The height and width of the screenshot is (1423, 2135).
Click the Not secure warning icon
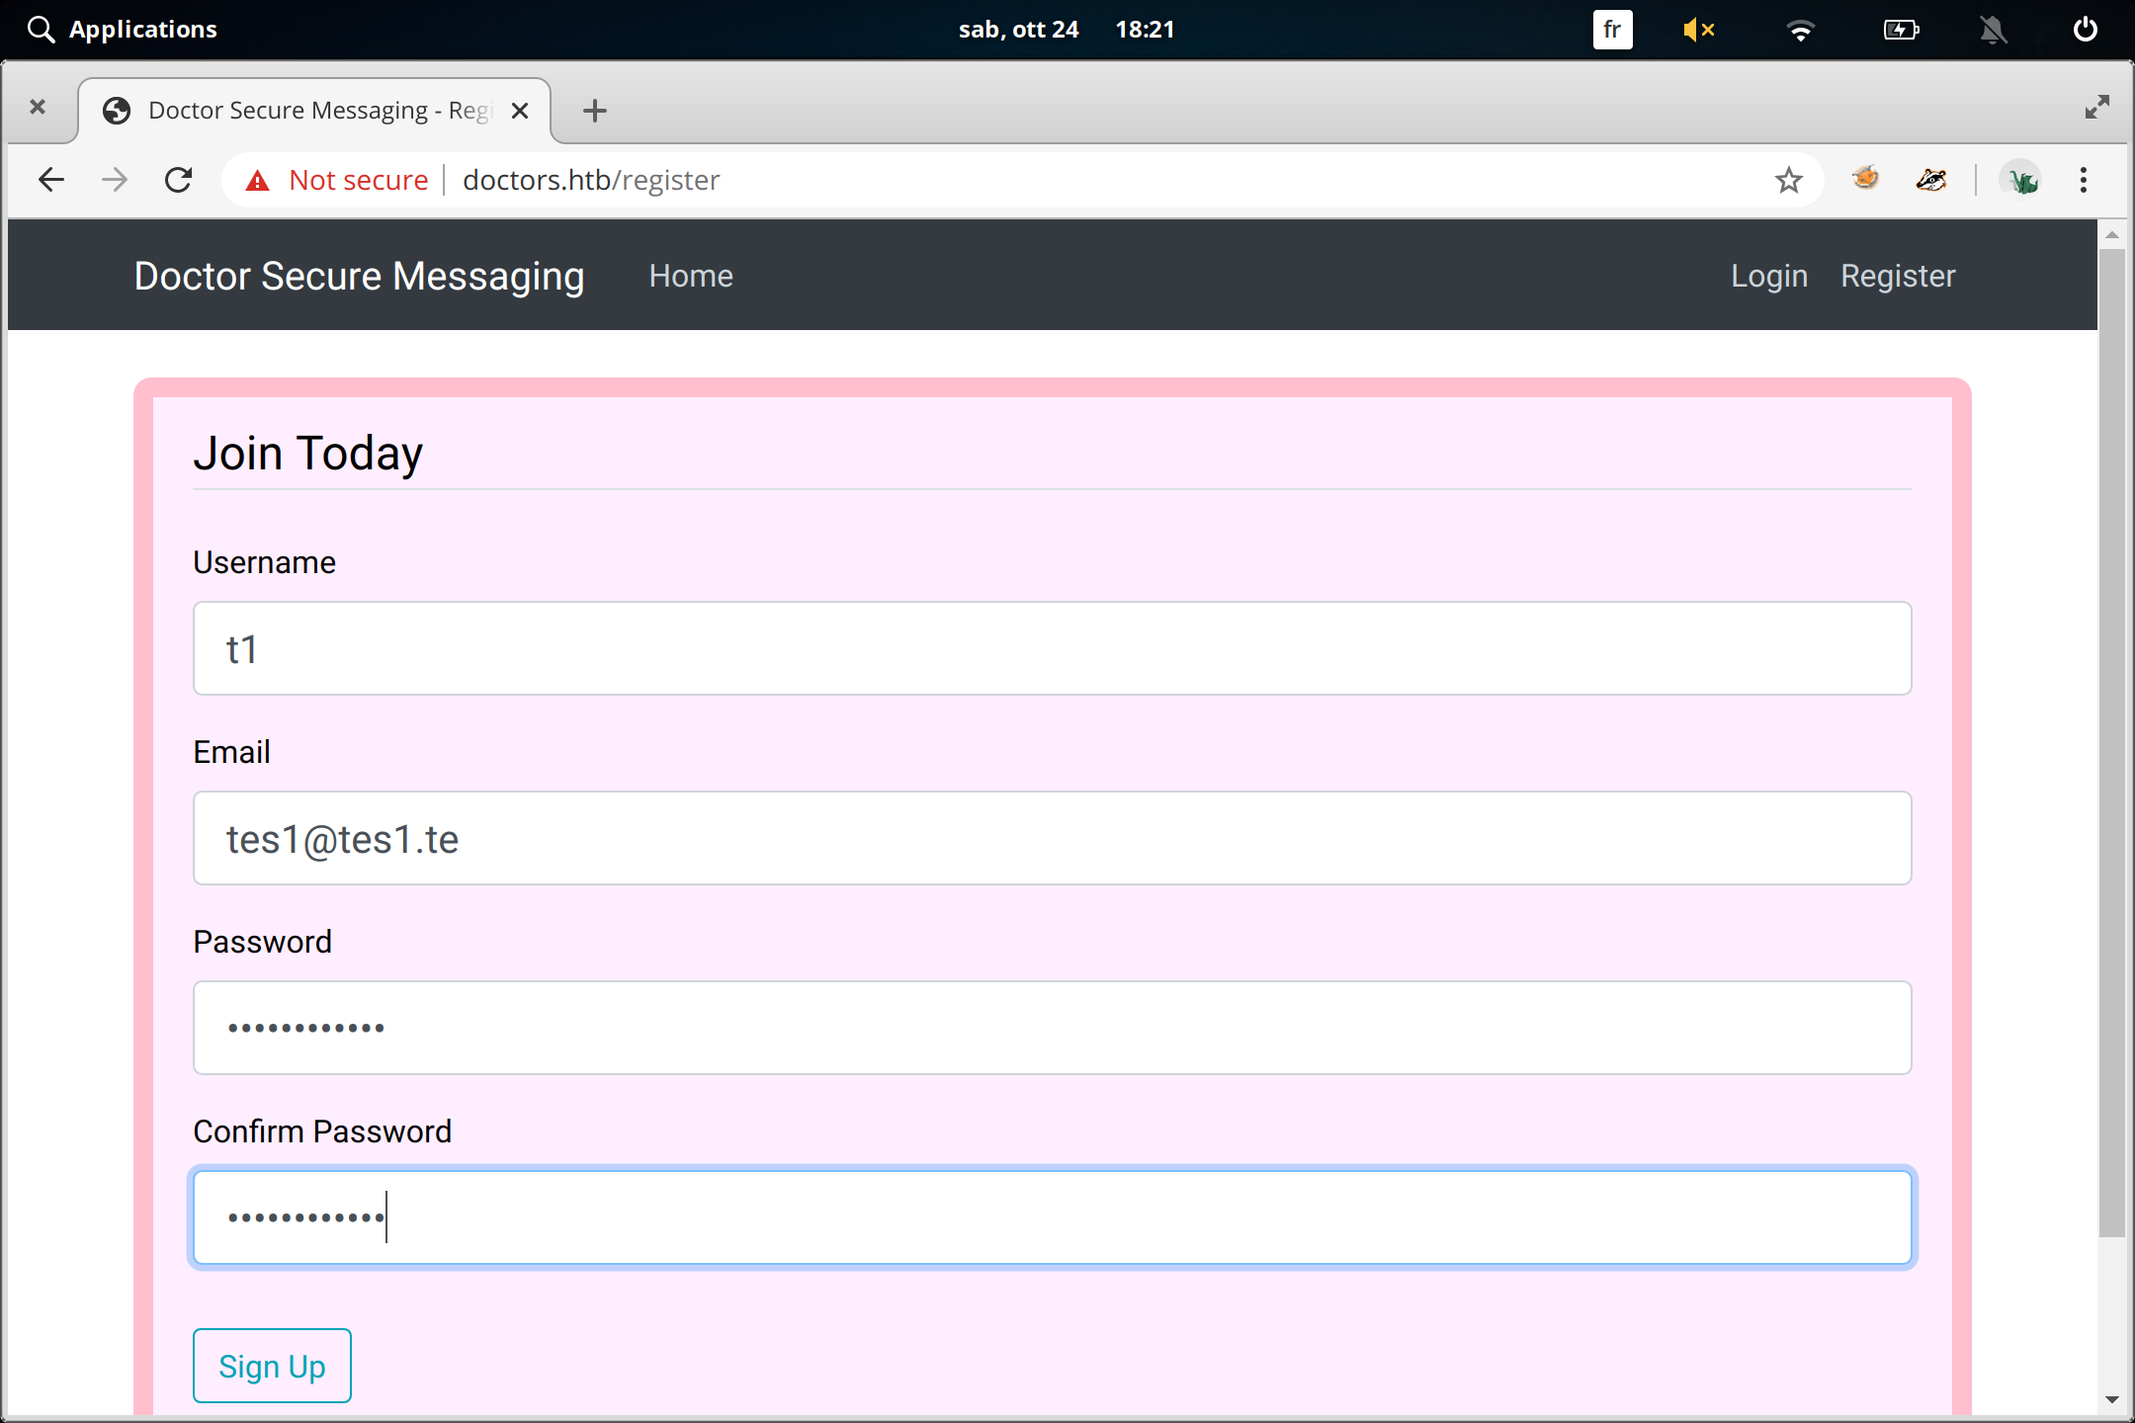tap(258, 180)
